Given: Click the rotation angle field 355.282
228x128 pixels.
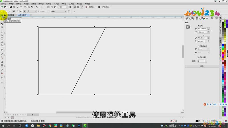Looking at the screenshot, I should 201,42.
